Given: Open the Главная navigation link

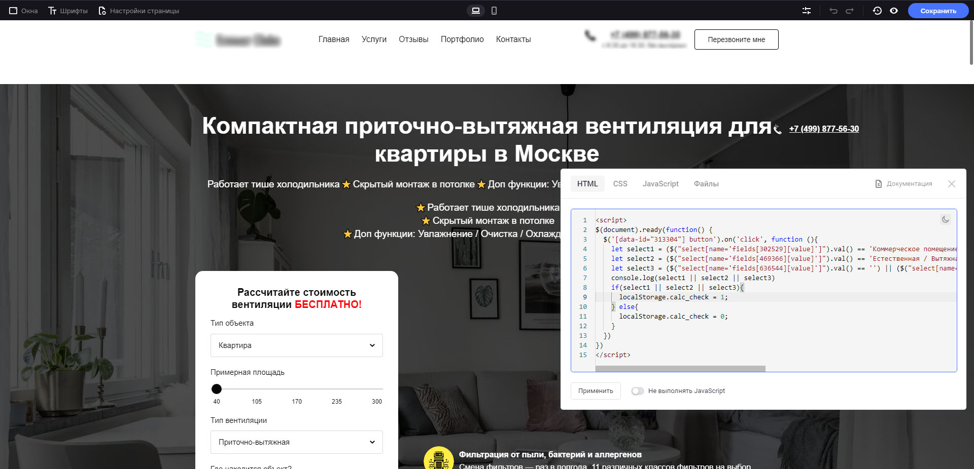Looking at the screenshot, I should pyautogui.click(x=334, y=40).
